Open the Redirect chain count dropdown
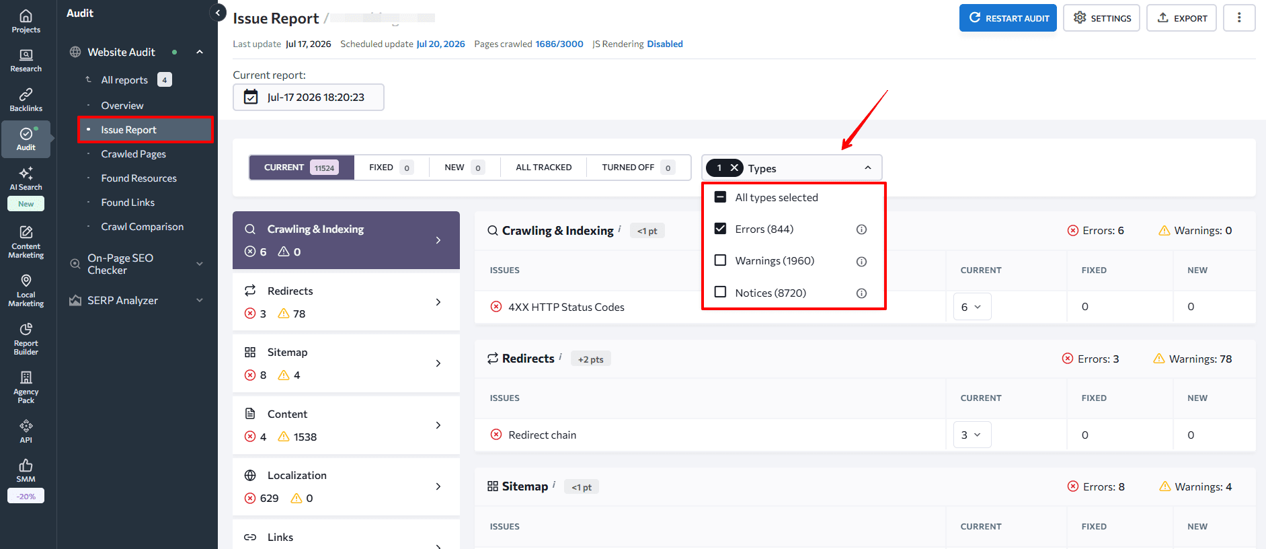 click(x=972, y=435)
